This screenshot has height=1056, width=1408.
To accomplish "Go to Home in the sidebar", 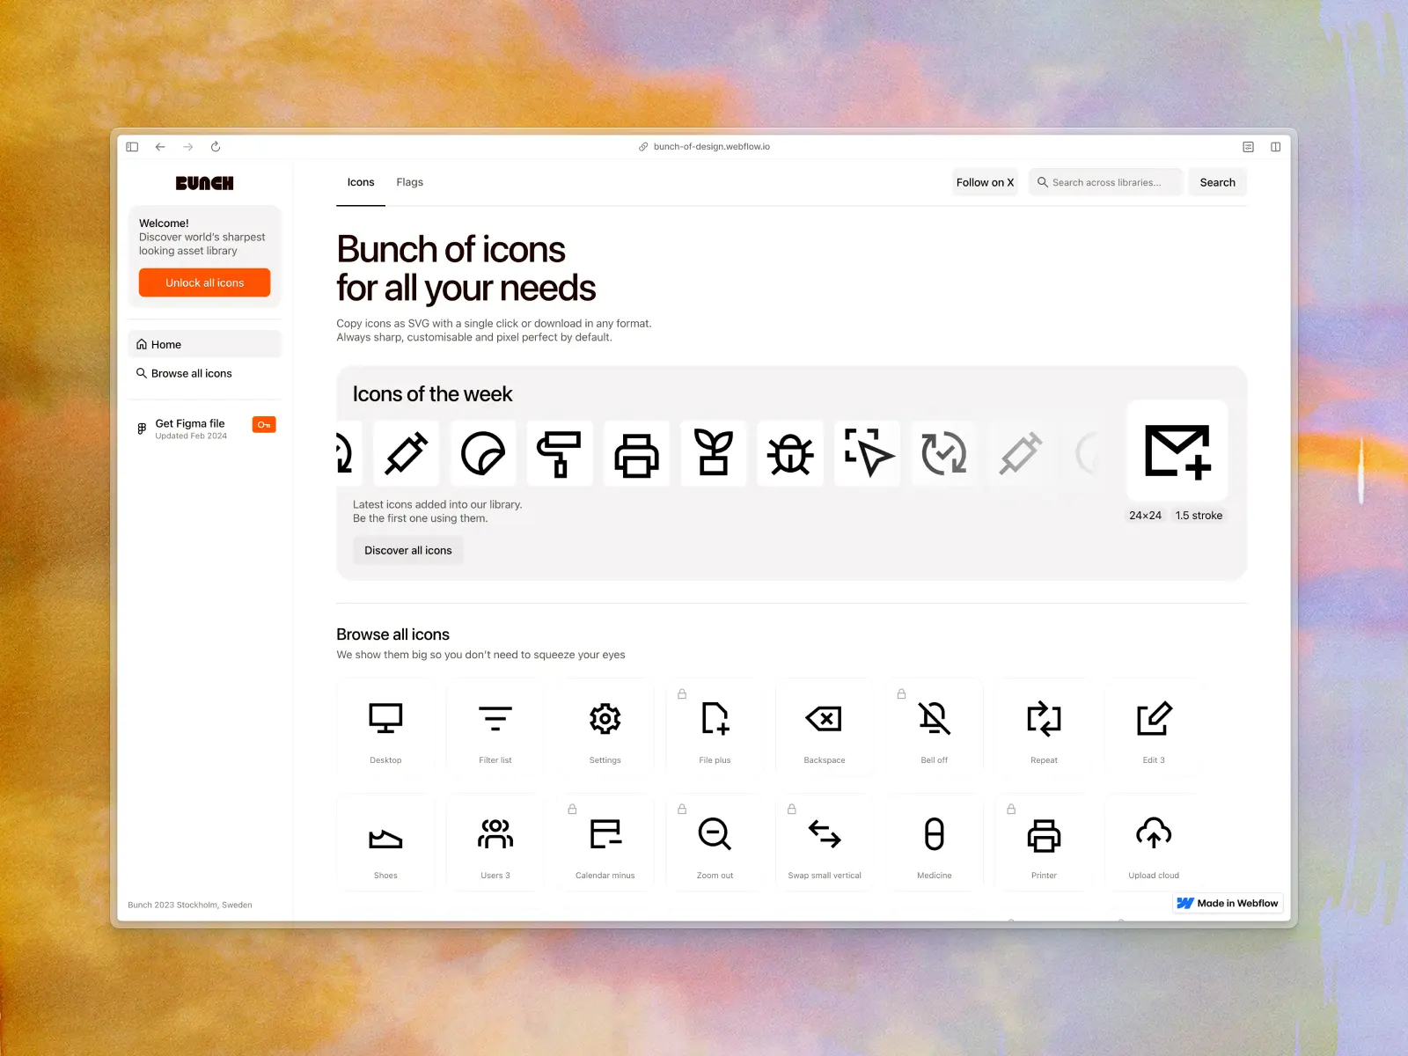I will click(204, 344).
